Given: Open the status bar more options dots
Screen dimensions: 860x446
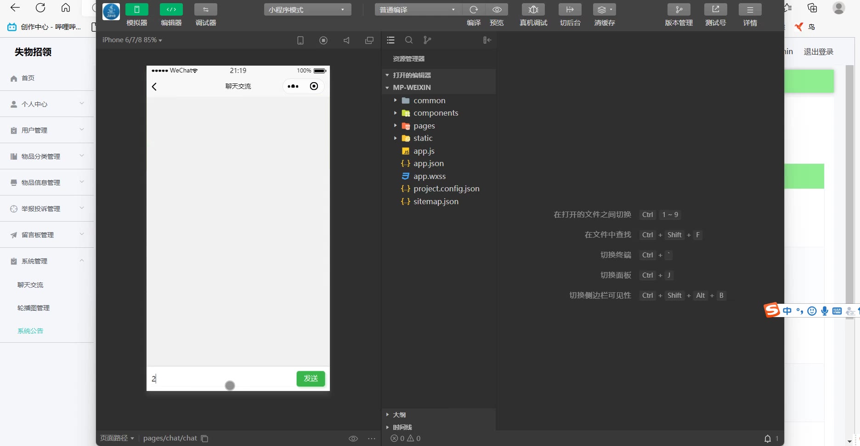Looking at the screenshot, I should (x=372, y=439).
